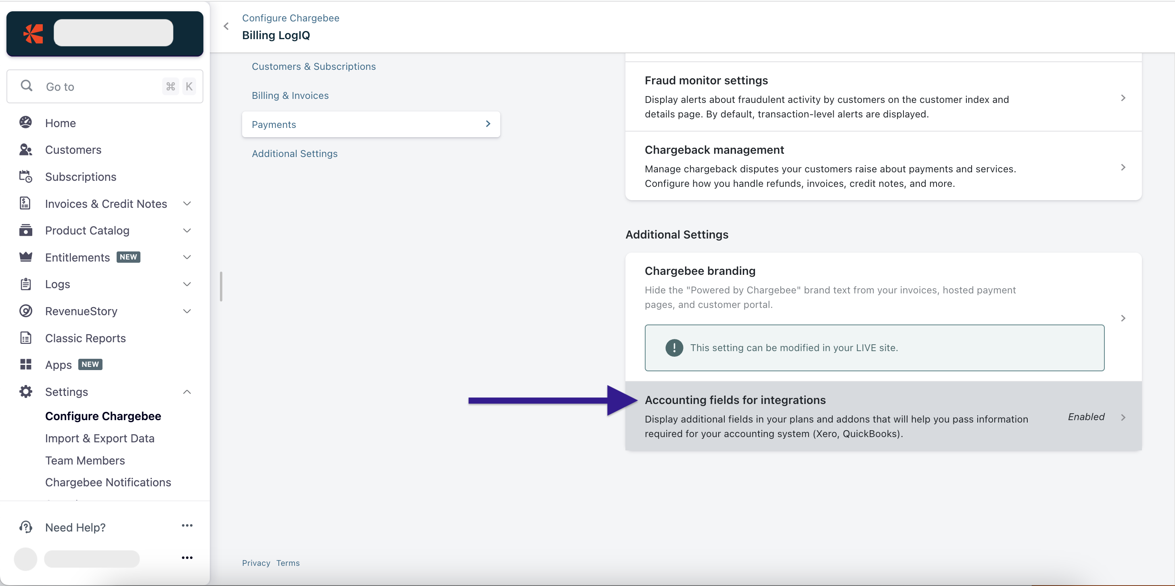The height and width of the screenshot is (586, 1175).
Task: Select Additional Settings section
Action: tap(295, 153)
